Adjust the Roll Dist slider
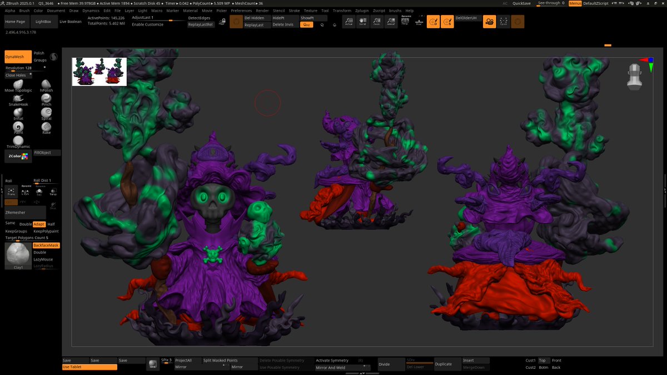Screen dimensions: 667x375 pos(46,181)
